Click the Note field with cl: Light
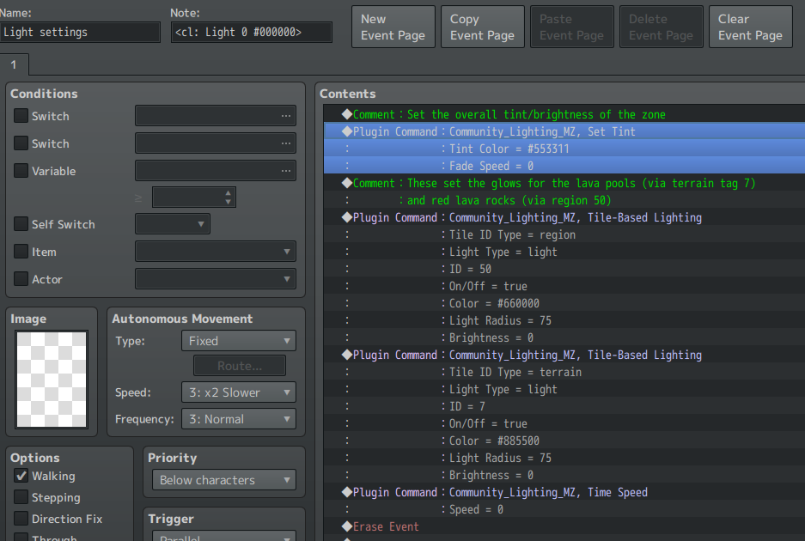805x541 pixels. [x=252, y=32]
